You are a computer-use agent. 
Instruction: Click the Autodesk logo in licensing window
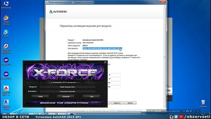click(58, 12)
